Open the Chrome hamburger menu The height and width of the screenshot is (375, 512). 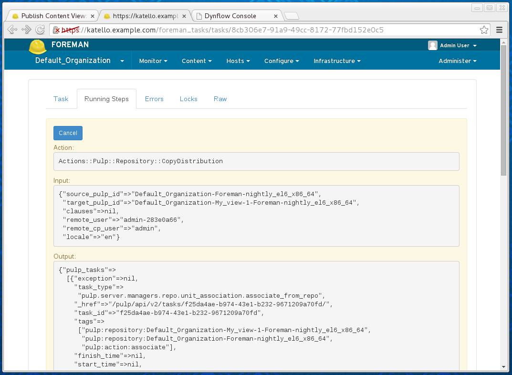499,30
